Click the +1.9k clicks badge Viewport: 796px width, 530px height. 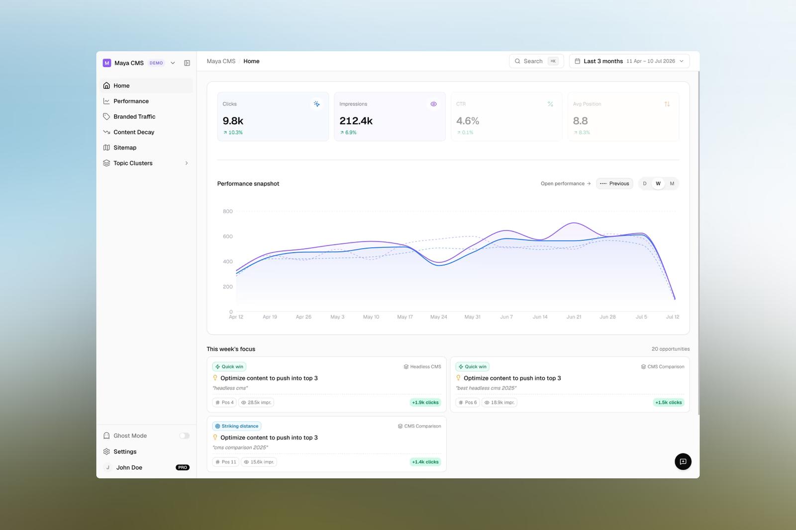425,402
